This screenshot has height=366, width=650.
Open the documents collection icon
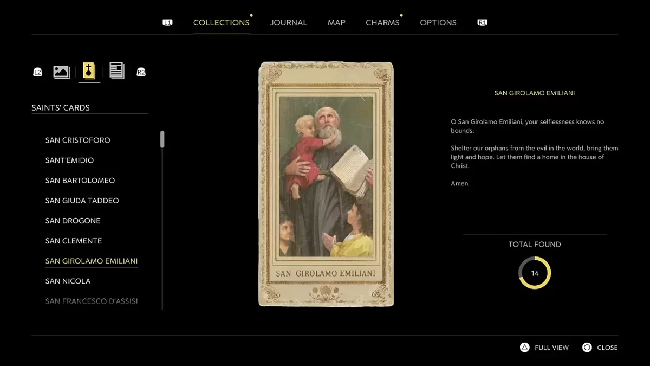(116, 71)
